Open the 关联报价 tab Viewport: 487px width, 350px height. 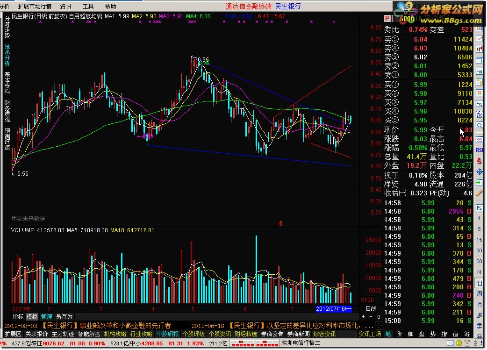[36, 334]
